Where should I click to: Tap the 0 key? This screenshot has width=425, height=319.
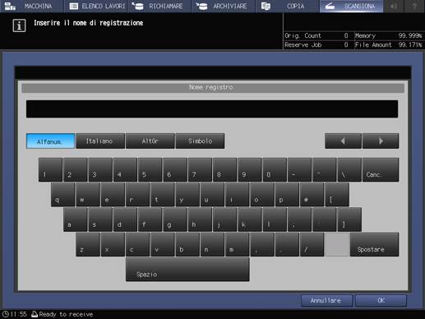[275, 169]
